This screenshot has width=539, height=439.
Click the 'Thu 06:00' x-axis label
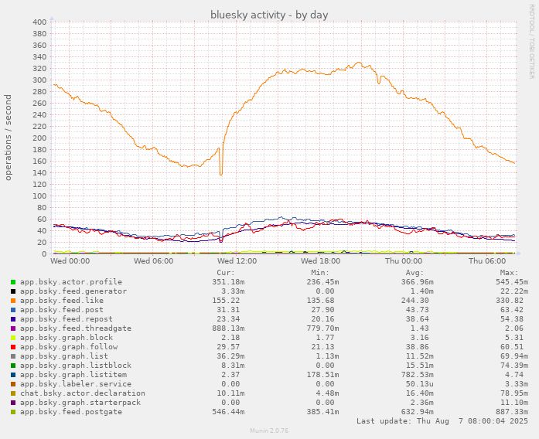click(x=487, y=261)
